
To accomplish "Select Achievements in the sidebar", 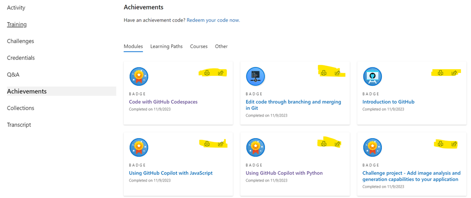I will [x=61, y=91].
